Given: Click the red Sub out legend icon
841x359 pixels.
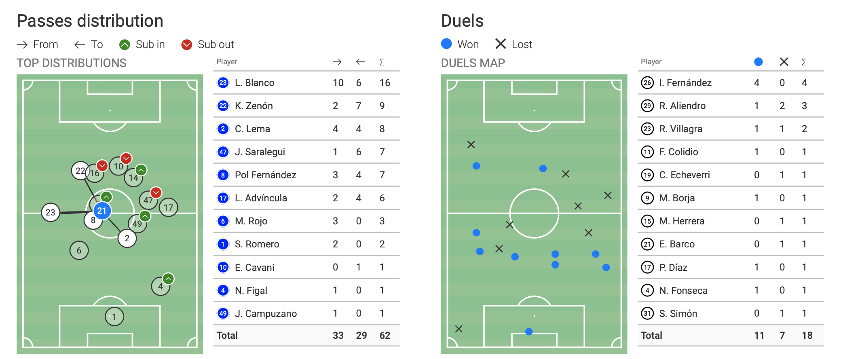Looking at the screenshot, I should [187, 44].
